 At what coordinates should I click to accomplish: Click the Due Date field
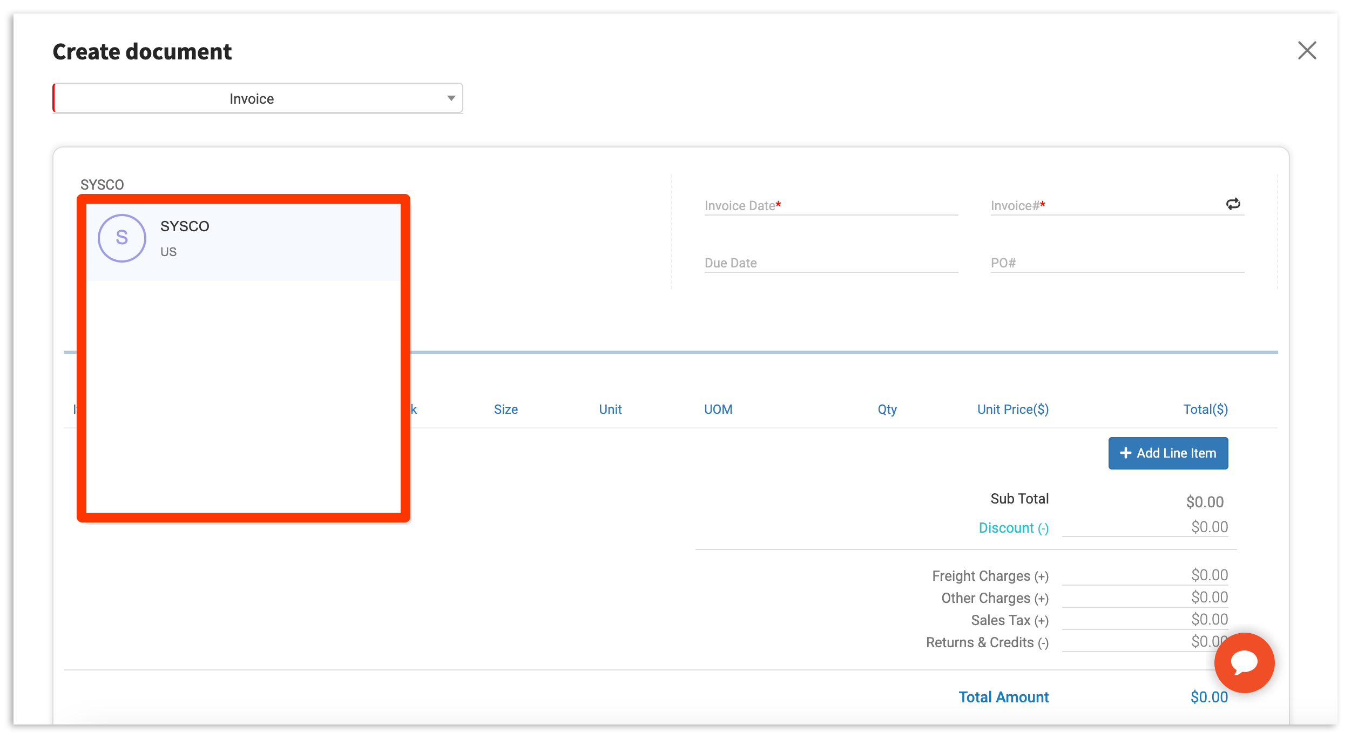click(830, 263)
